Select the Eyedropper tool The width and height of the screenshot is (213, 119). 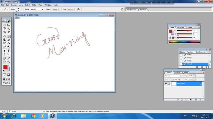point(9,58)
